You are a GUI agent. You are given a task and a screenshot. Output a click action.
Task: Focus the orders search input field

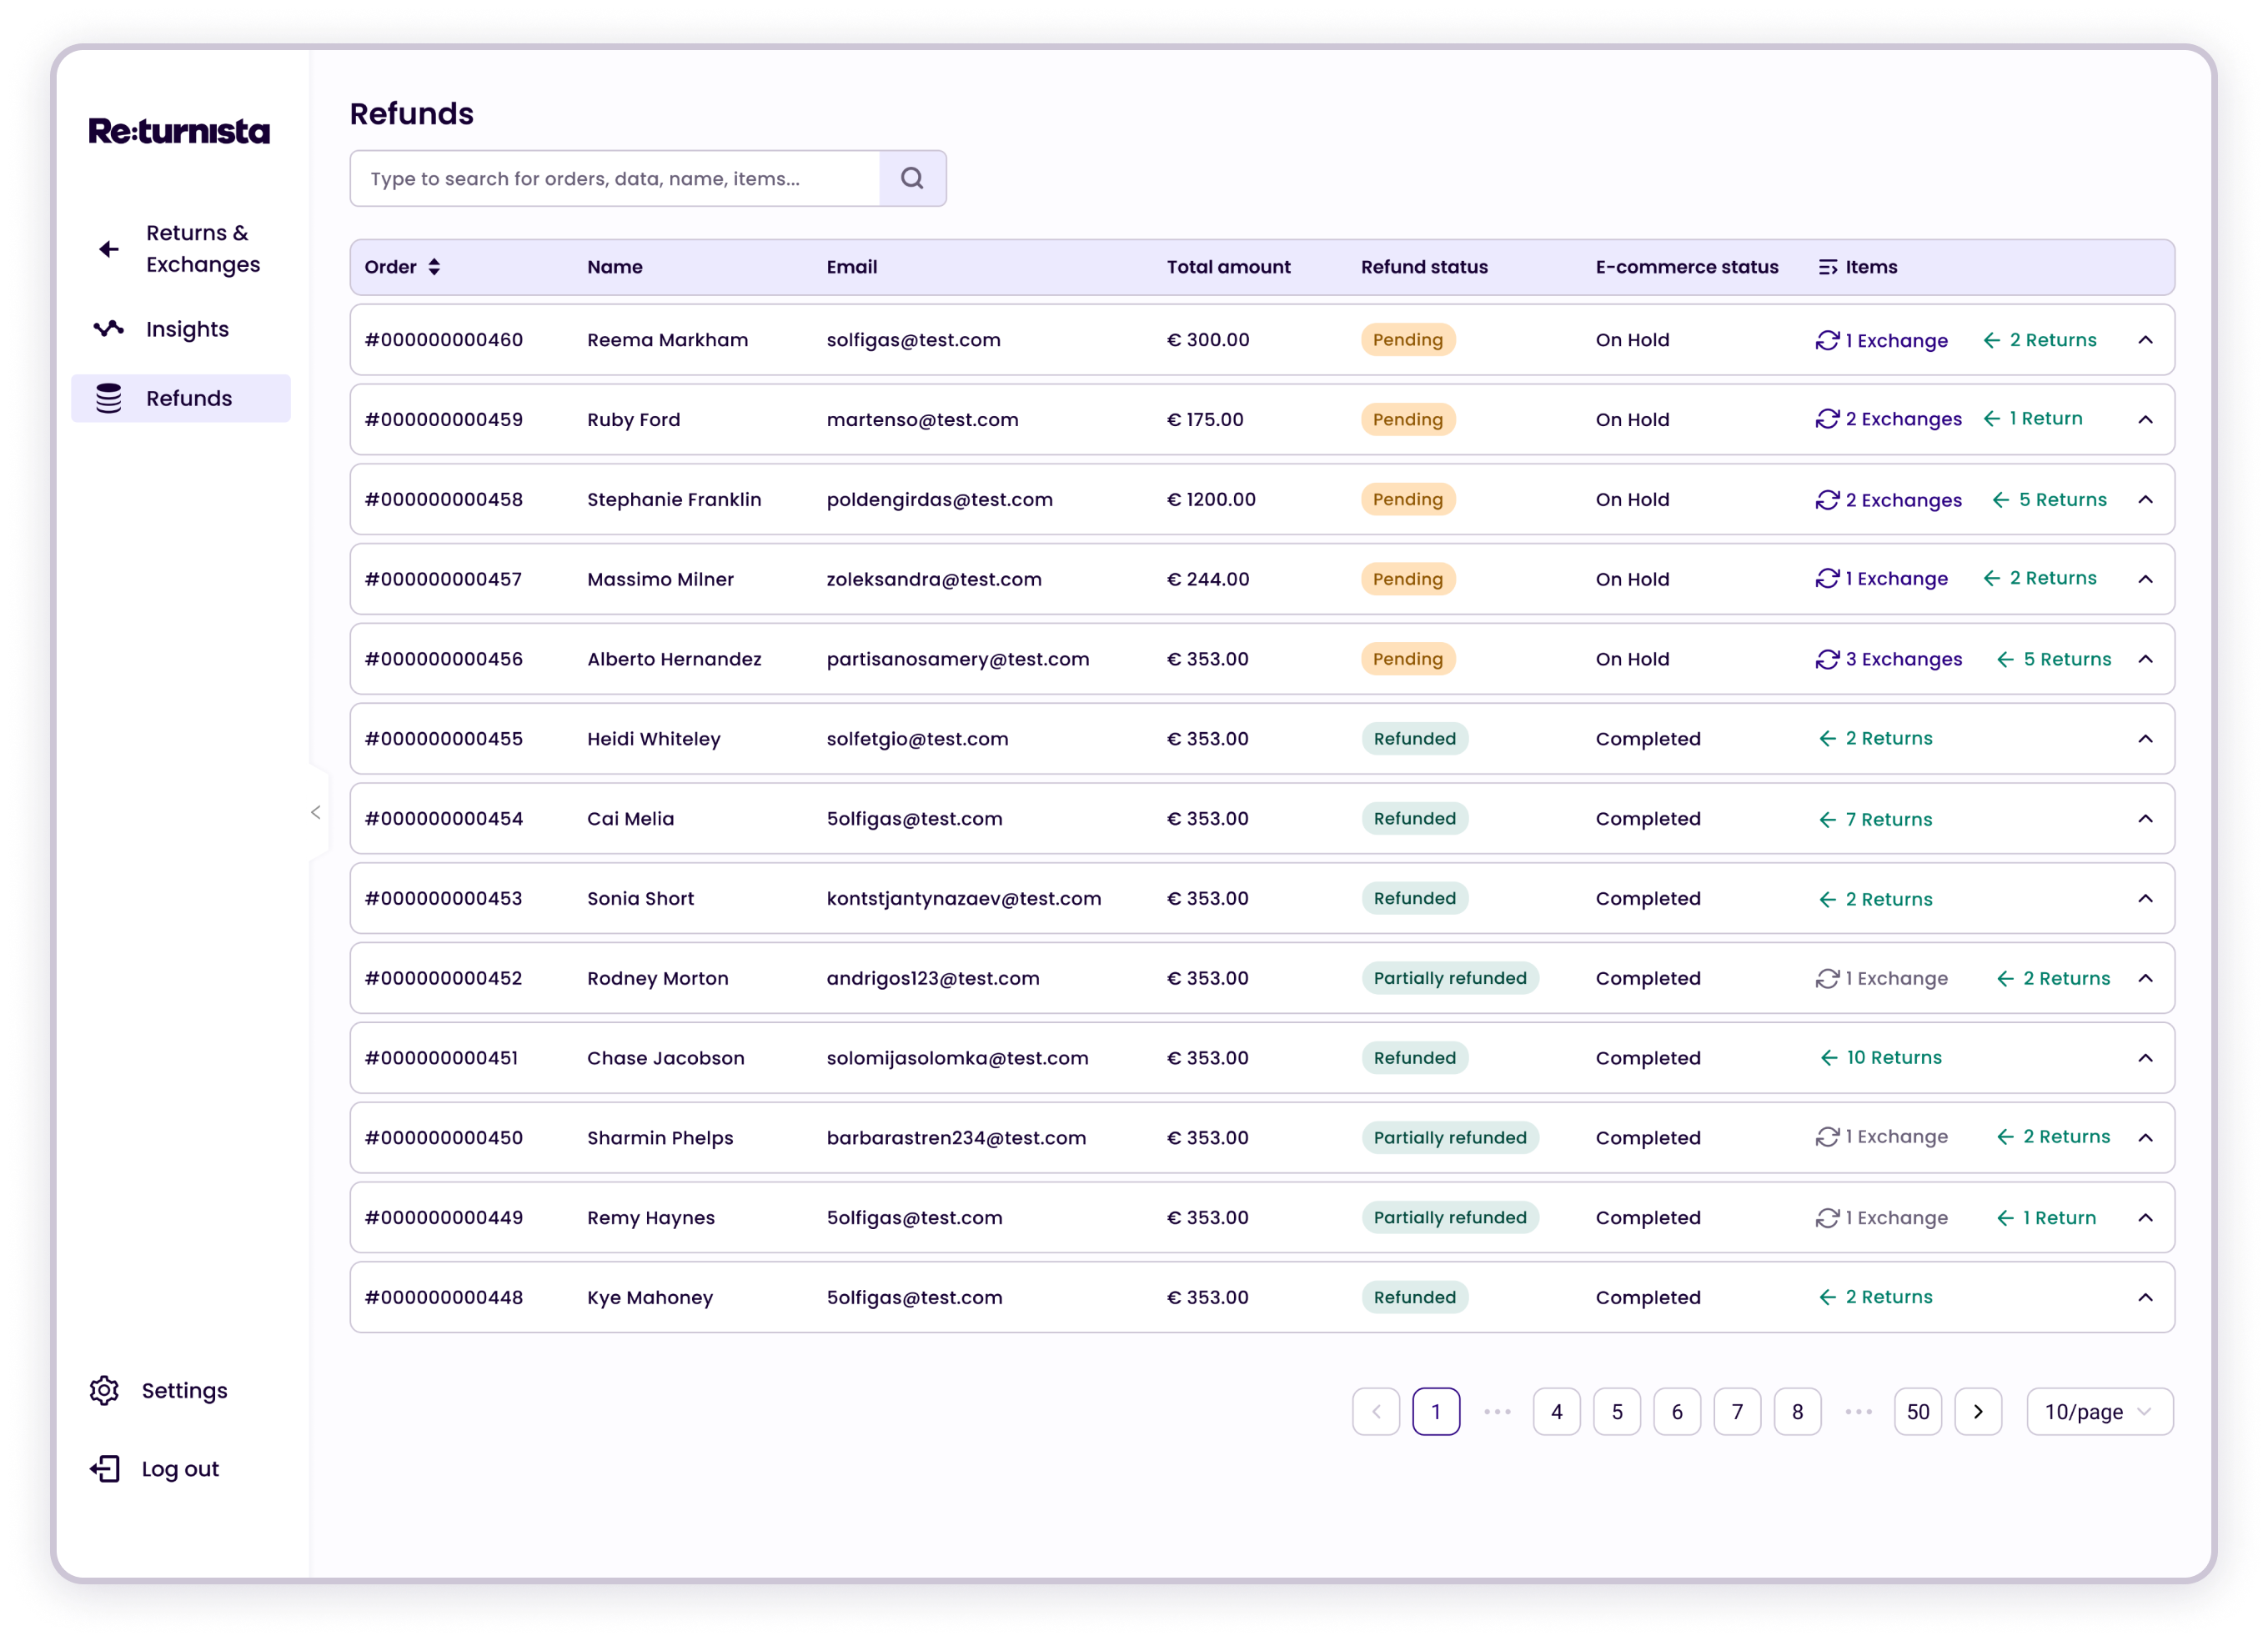[615, 178]
